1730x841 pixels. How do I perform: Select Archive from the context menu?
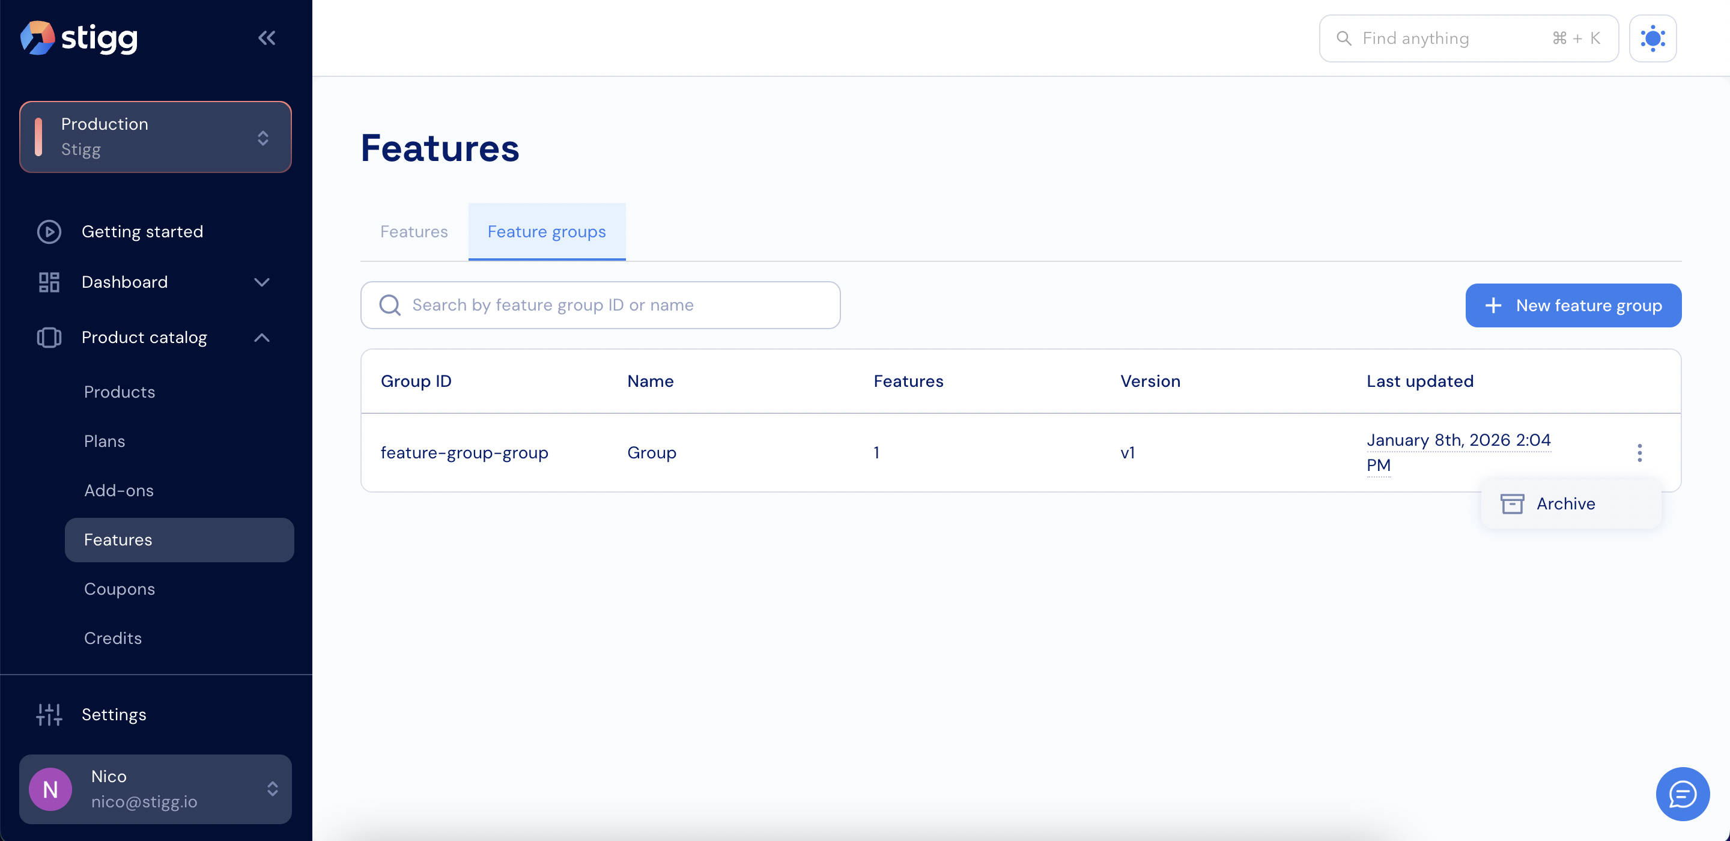tap(1565, 504)
